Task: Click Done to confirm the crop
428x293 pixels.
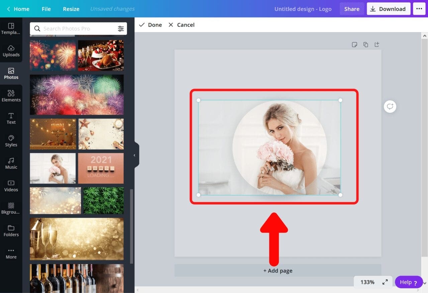Action: click(150, 24)
